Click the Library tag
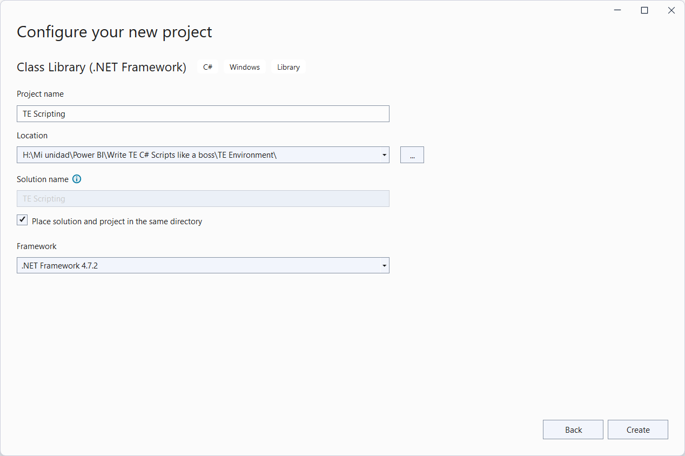 tap(288, 67)
